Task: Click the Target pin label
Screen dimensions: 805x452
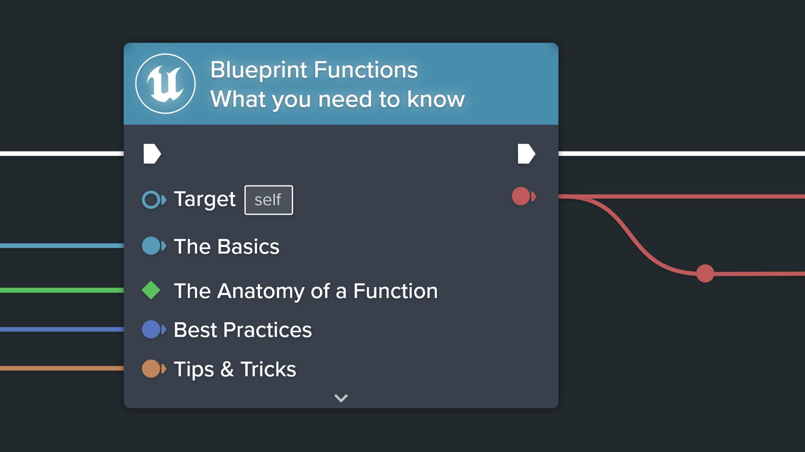Action: (x=205, y=199)
